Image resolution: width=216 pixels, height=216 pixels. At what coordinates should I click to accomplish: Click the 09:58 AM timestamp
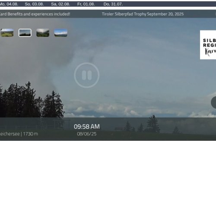coord(87,127)
